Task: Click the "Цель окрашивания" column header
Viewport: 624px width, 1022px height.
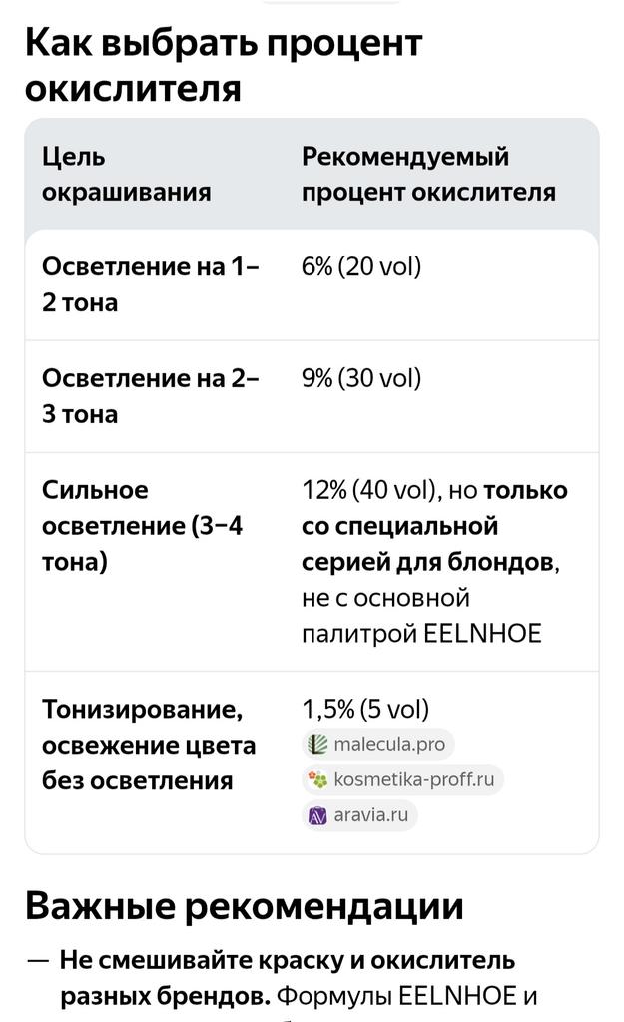Action: tap(127, 174)
